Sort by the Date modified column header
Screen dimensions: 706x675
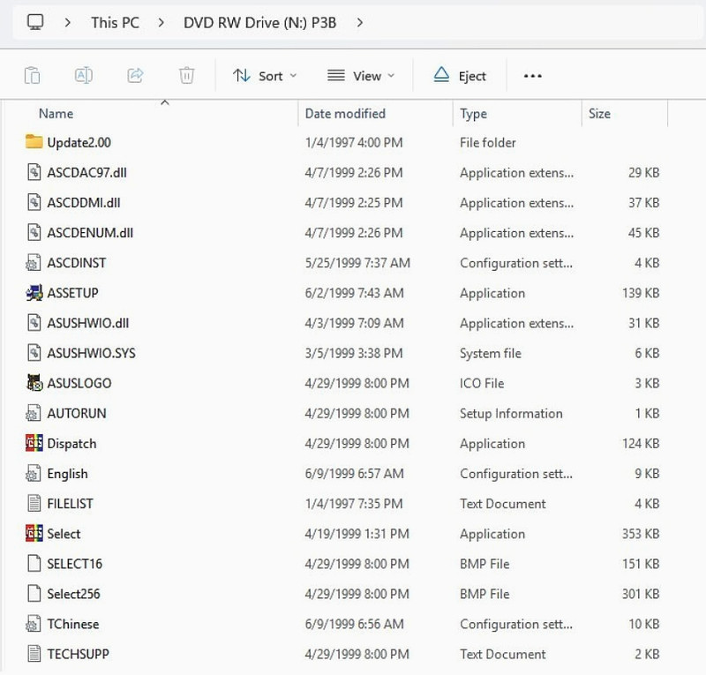(x=345, y=114)
